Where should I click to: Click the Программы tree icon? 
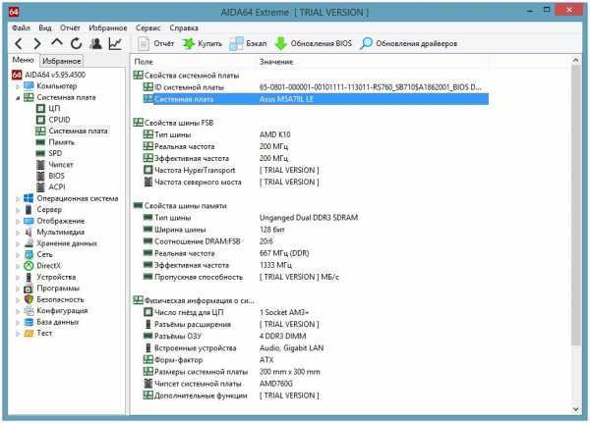[29, 289]
